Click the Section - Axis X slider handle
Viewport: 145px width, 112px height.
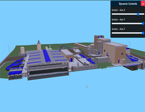[138, 14]
